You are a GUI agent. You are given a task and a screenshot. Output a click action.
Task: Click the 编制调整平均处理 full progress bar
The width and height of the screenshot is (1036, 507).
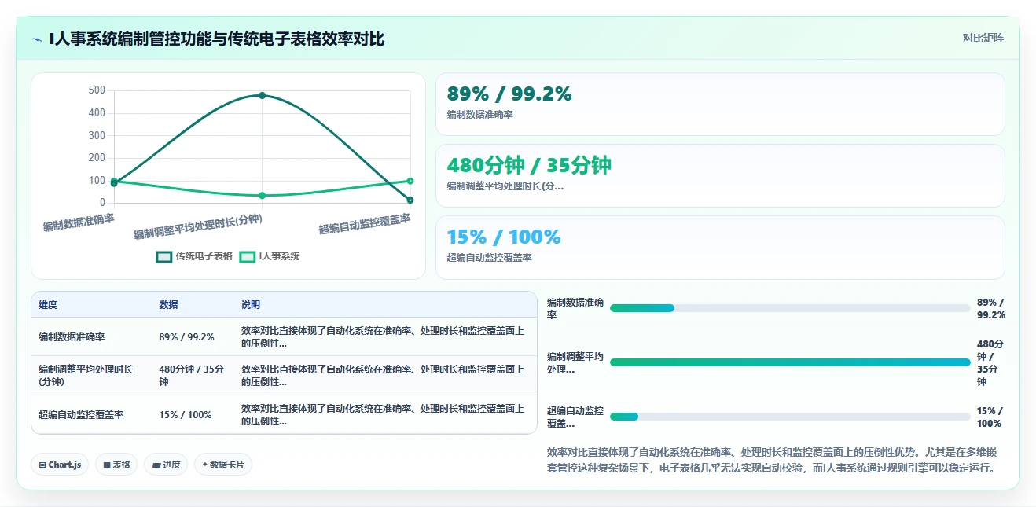790,362
